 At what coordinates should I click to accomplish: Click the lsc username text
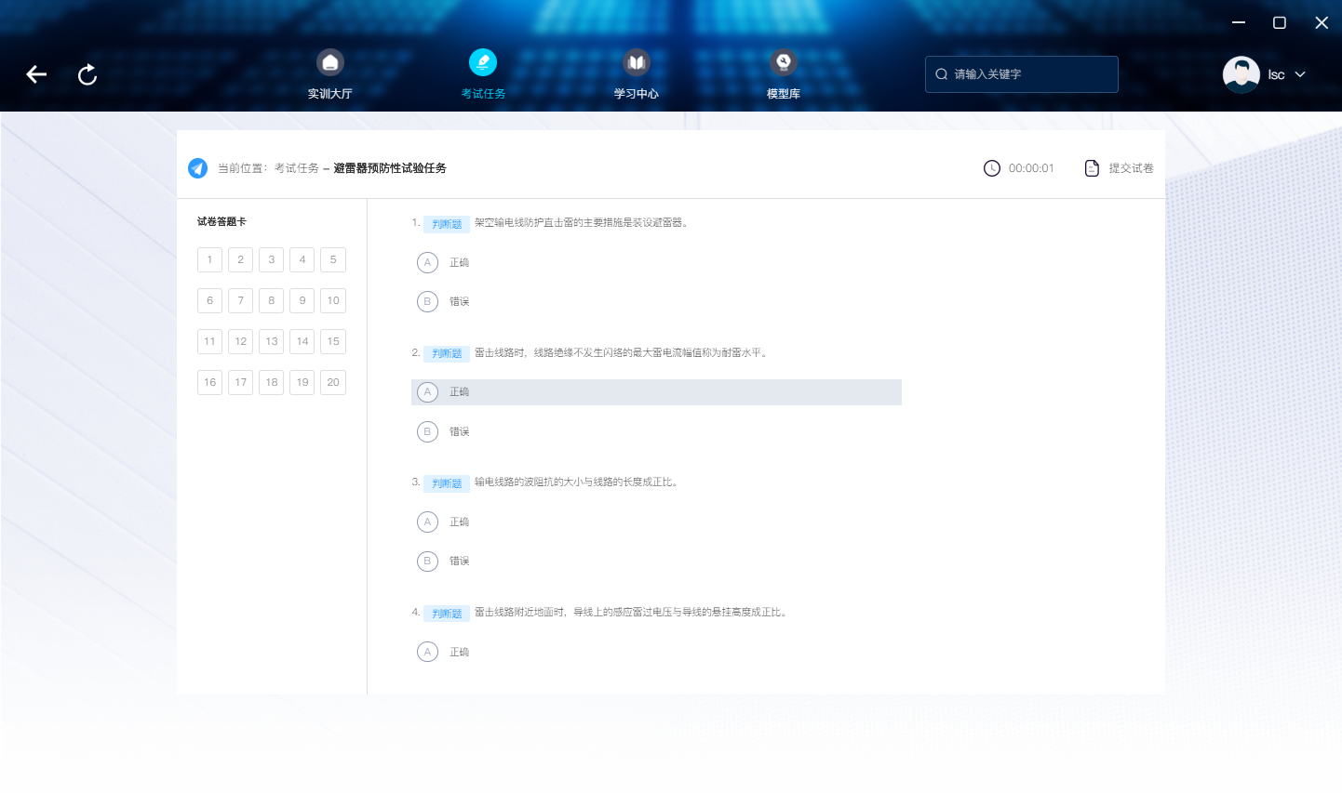pos(1276,74)
